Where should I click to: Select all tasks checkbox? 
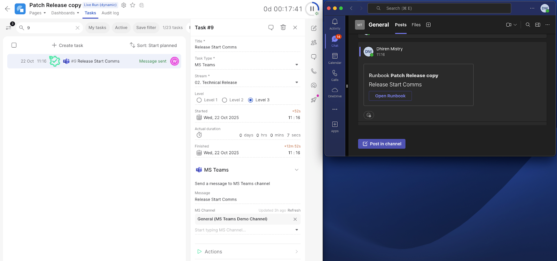point(14,45)
